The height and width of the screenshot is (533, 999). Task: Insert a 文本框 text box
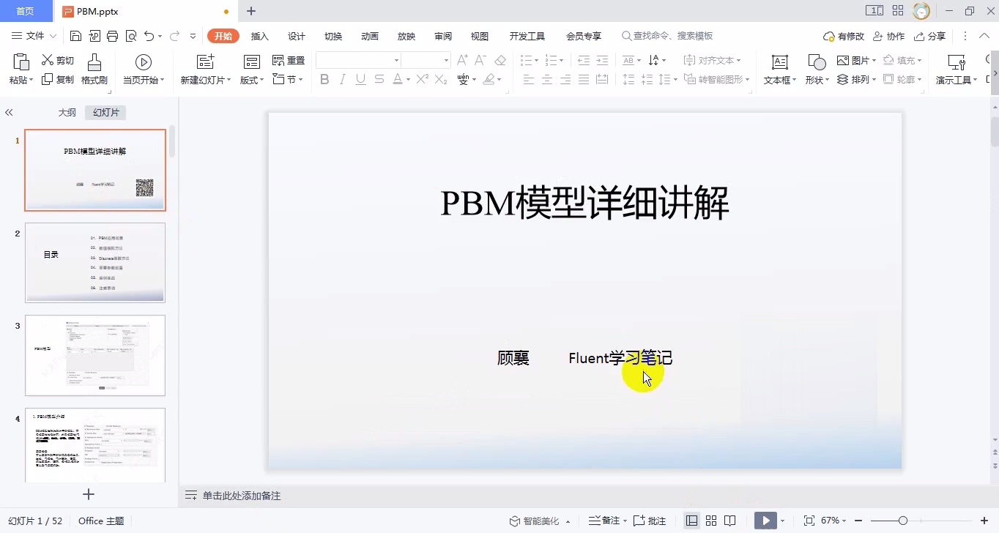779,69
